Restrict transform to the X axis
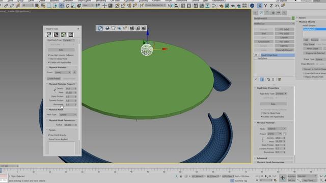 click(260, 6)
